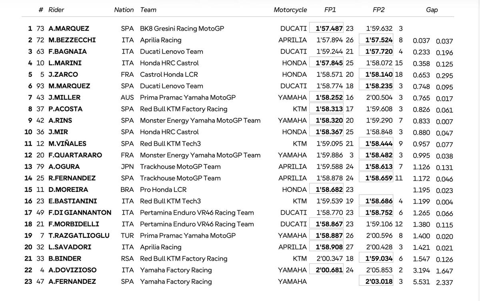Screen dimensions: 480x301
Task: Open rider A.MARQUEZ in first place
Action: click(x=69, y=28)
